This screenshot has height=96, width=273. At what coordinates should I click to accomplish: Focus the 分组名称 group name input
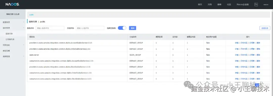(90, 28)
